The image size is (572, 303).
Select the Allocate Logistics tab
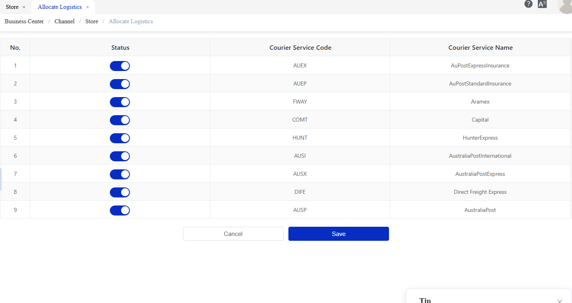coord(60,7)
